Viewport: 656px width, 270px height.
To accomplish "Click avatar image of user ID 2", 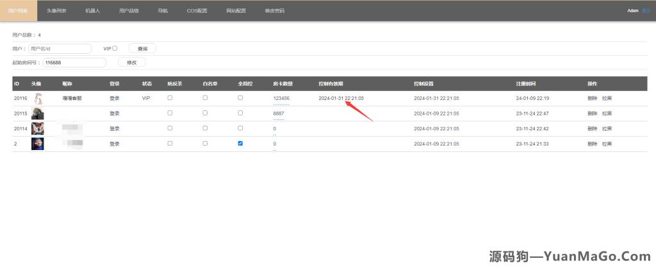I will [38, 144].
